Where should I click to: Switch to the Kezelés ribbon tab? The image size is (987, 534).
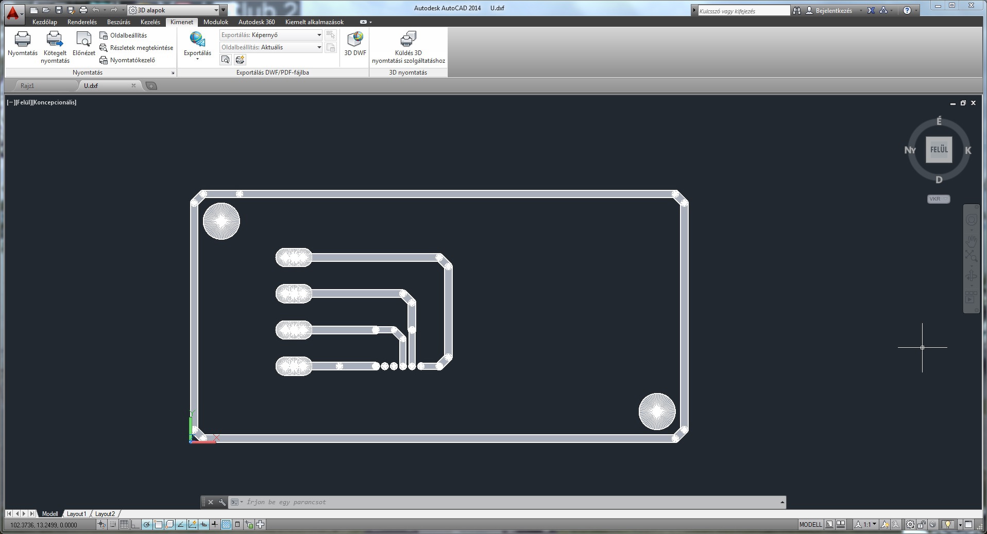pos(150,22)
